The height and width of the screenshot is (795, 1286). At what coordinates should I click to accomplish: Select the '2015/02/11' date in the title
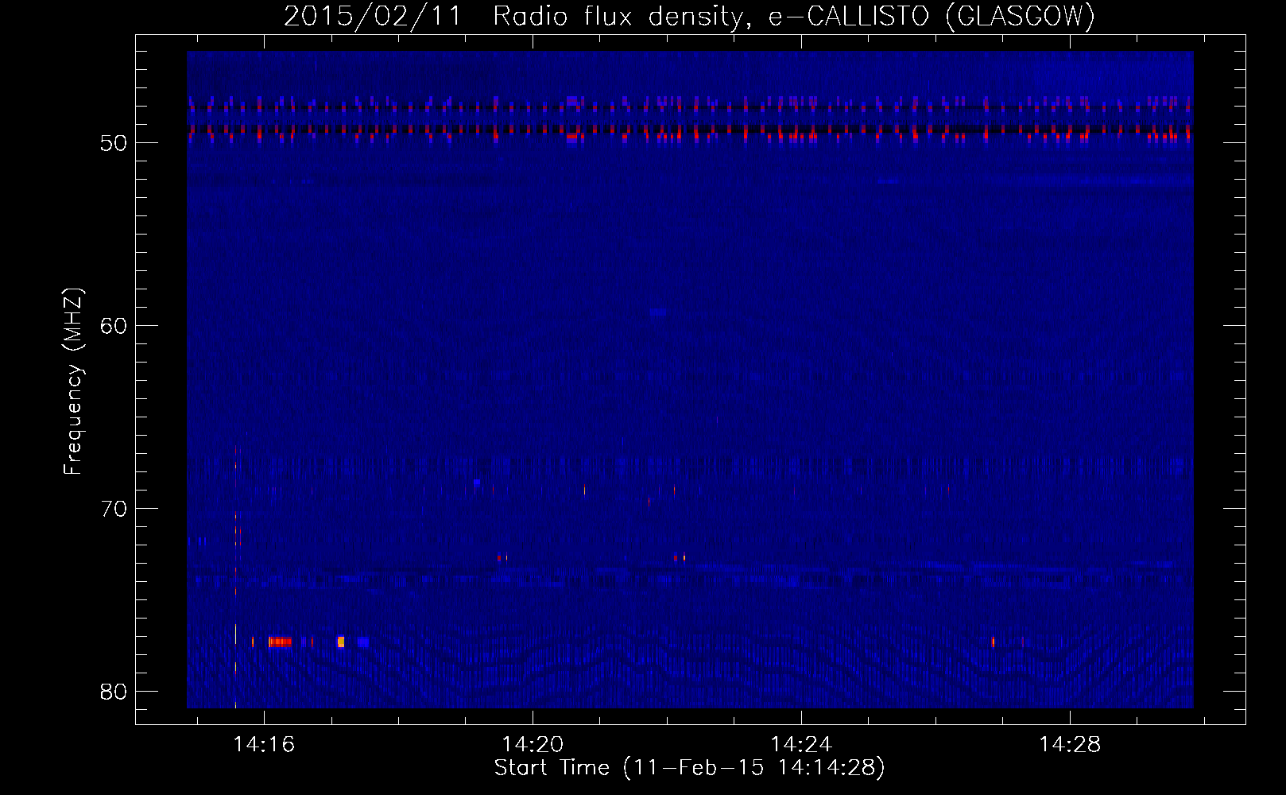(x=373, y=16)
